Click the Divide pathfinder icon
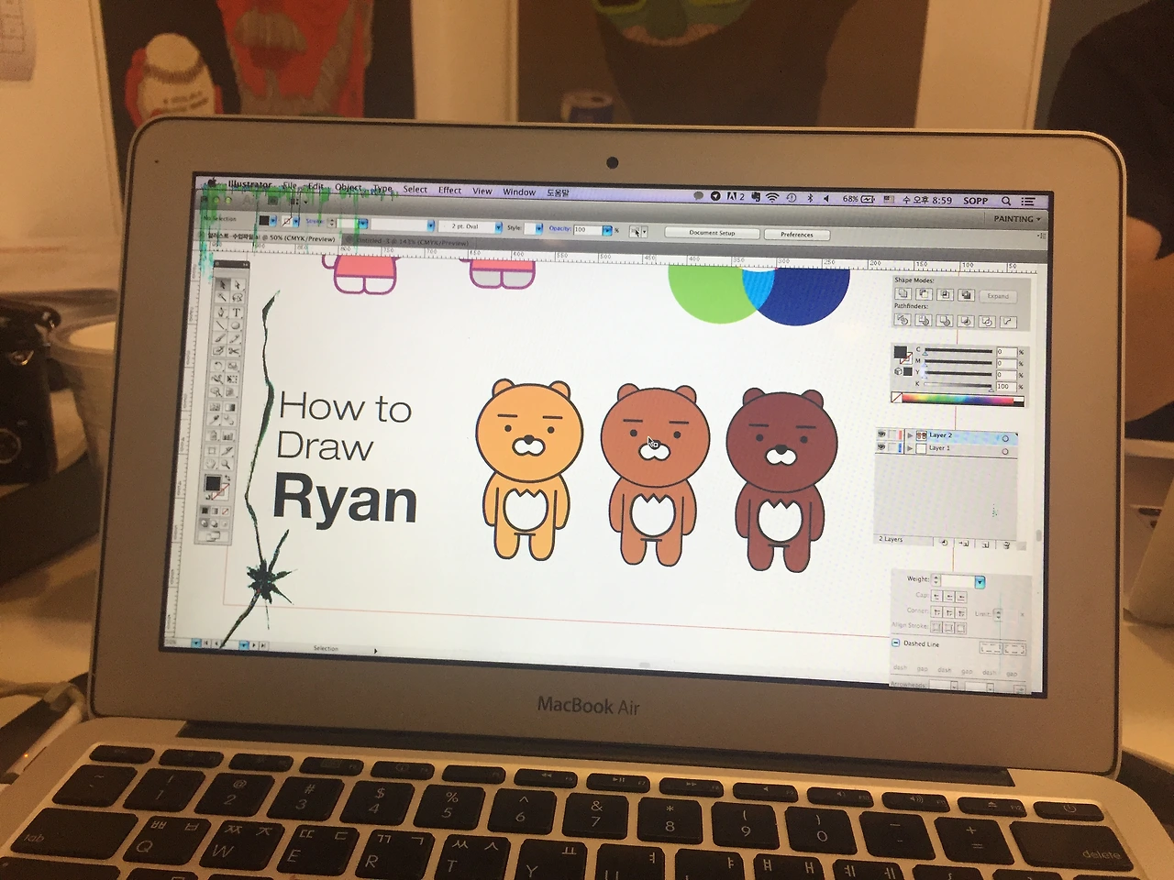Viewport: 1174px width, 880px height. coord(903,320)
